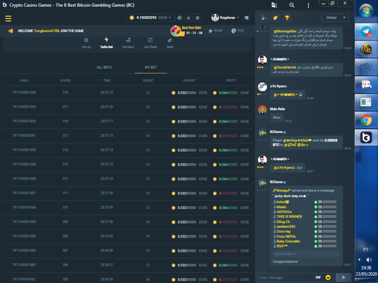Switch to the ALL BETS tab
The image size is (378, 283).
(x=104, y=67)
